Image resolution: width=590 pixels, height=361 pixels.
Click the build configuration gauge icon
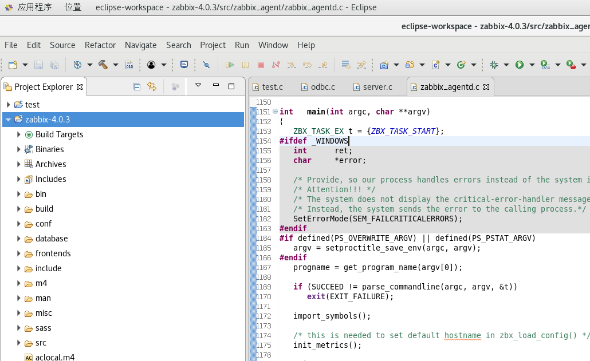pos(77,65)
